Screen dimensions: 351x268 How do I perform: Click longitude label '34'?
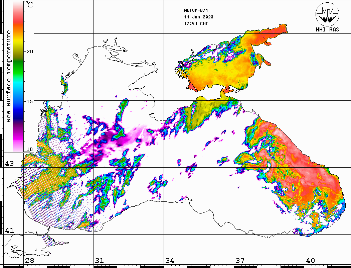click(x=170, y=260)
